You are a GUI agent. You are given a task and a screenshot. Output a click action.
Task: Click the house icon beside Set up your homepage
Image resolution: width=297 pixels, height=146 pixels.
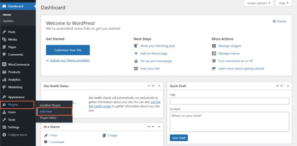coord(136,61)
